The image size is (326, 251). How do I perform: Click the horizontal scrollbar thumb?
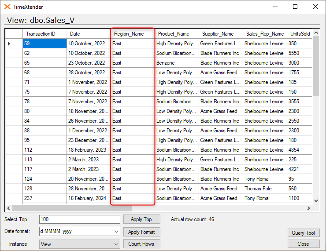(x=72, y=208)
